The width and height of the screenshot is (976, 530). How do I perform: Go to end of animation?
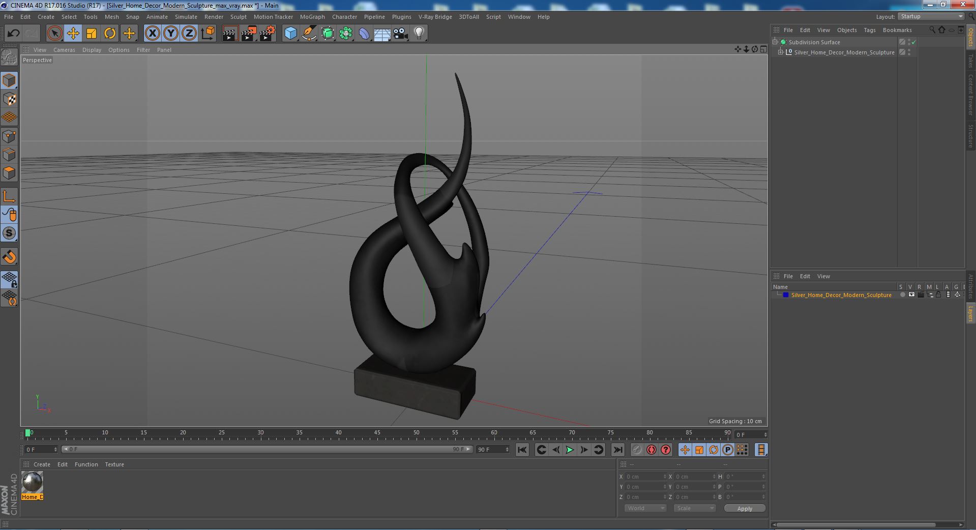click(x=617, y=450)
